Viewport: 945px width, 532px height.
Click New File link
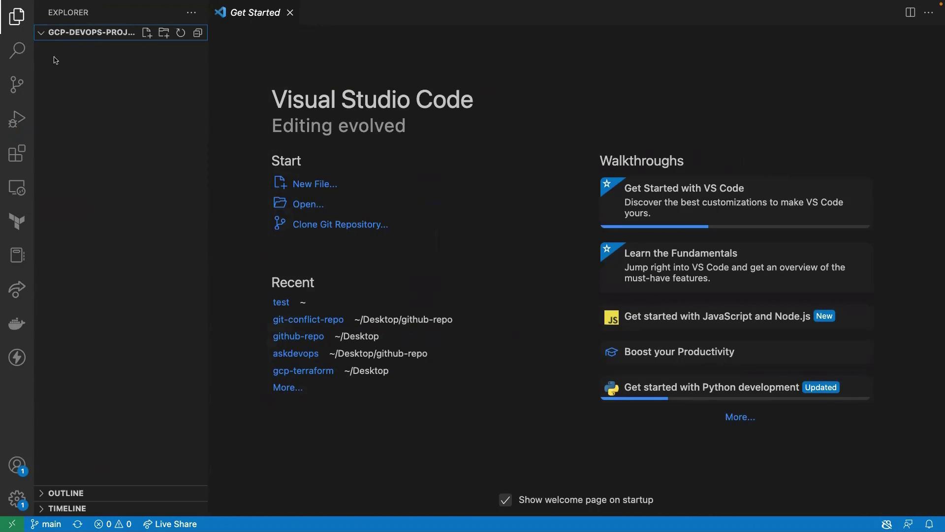[x=315, y=184]
